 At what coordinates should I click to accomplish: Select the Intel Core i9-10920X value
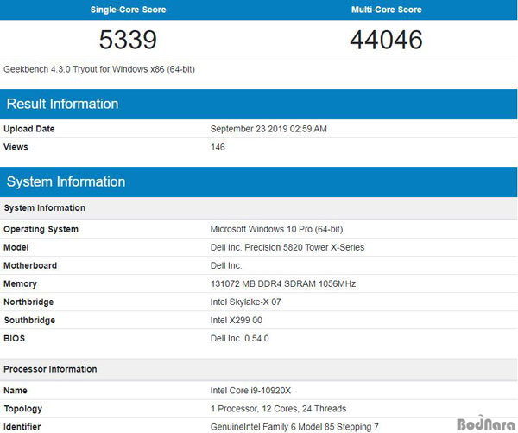[250, 391]
